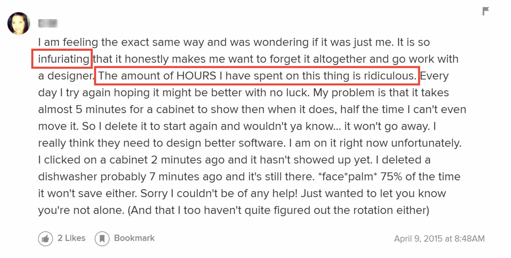Click the word HOURS in capitals
This screenshot has width=511, height=258.
click(196, 76)
